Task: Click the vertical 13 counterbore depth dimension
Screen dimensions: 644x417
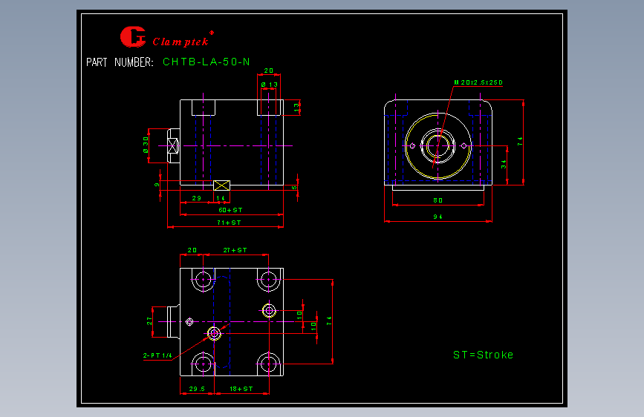Action: pos(296,108)
